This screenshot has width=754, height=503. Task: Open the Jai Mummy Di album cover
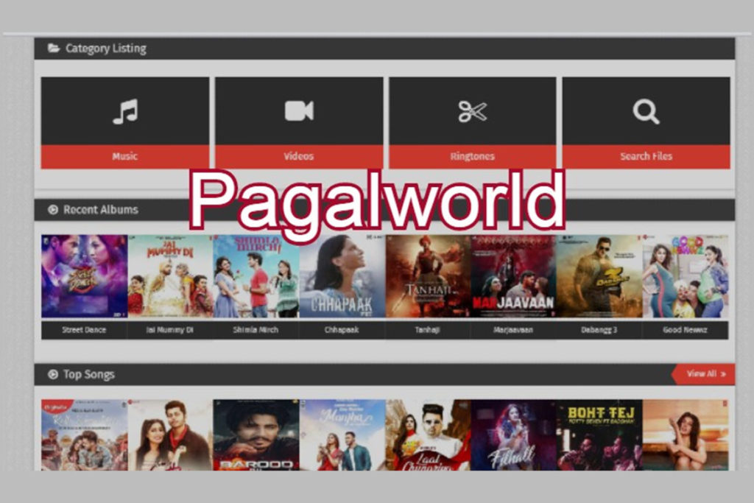(170, 276)
